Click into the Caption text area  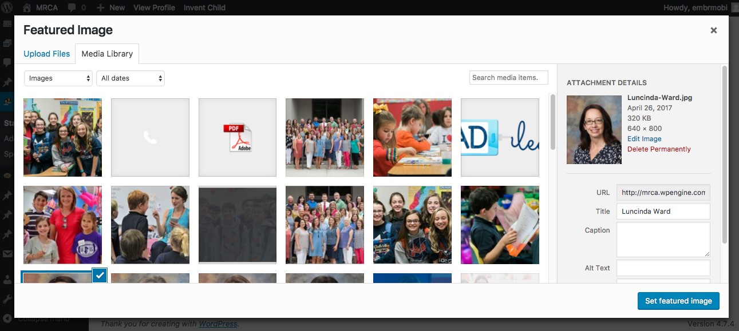pos(663,240)
